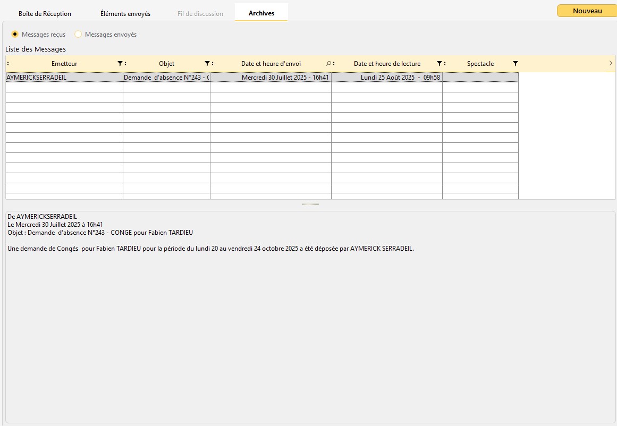Image resolution: width=617 pixels, height=426 pixels.
Task: Open the Boîte de Réception tab
Action: point(45,14)
